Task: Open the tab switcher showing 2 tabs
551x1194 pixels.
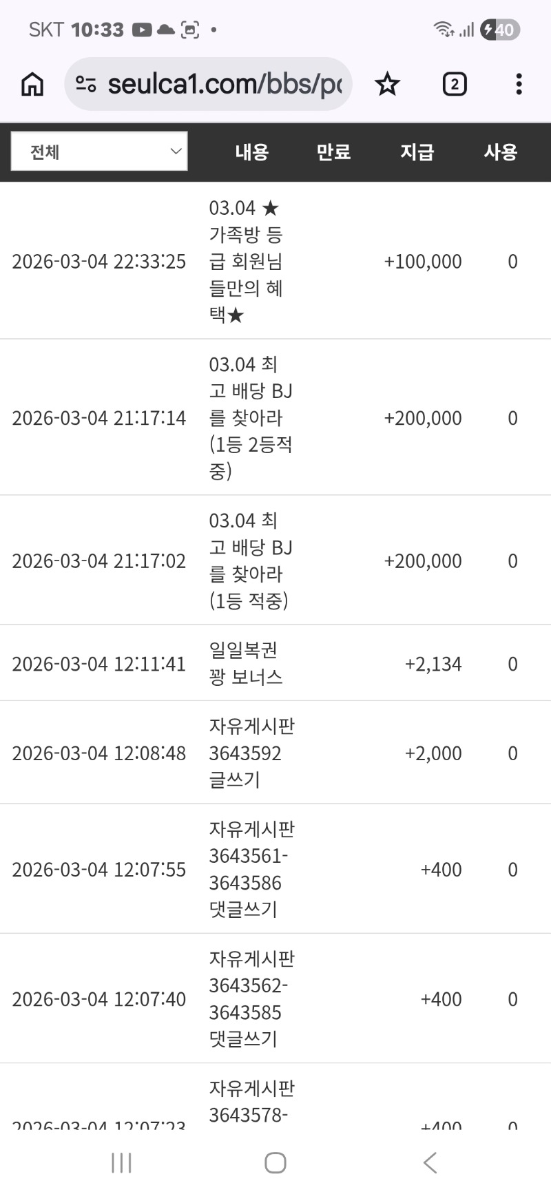Action: 454,85
